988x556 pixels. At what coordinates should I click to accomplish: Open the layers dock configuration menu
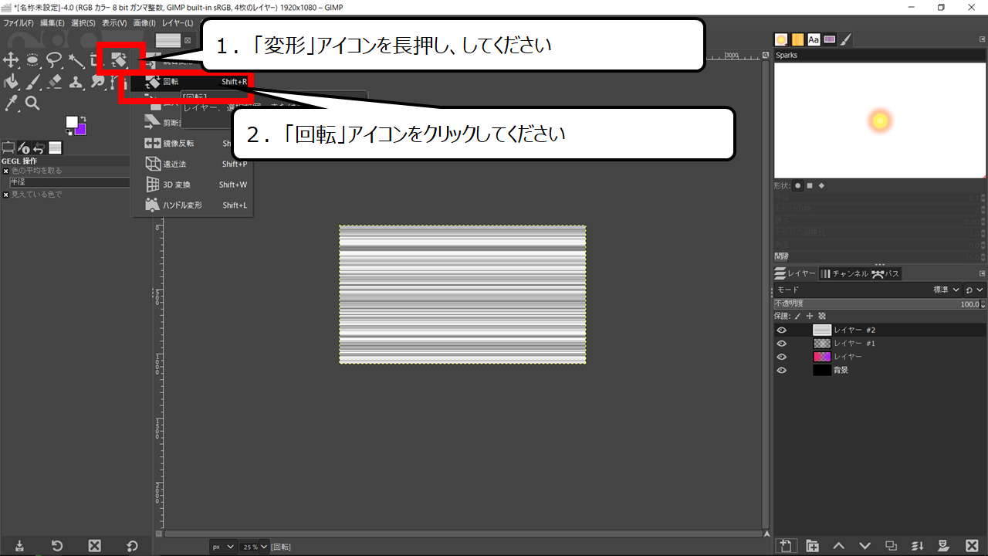click(982, 273)
